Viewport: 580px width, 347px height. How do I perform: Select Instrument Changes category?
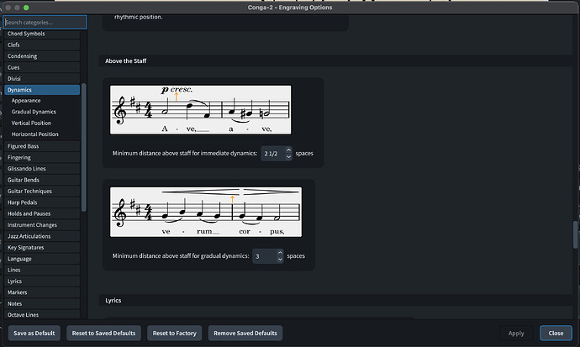(x=42, y=225)
